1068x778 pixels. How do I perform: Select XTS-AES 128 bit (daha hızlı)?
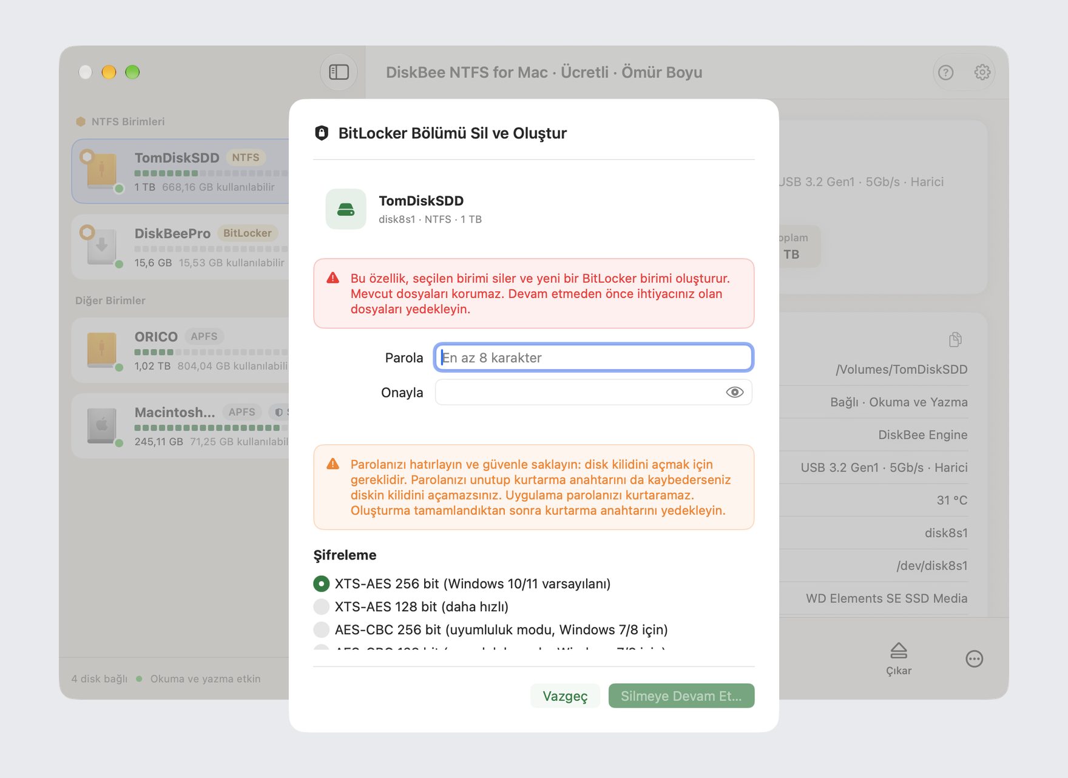[321, 607]
